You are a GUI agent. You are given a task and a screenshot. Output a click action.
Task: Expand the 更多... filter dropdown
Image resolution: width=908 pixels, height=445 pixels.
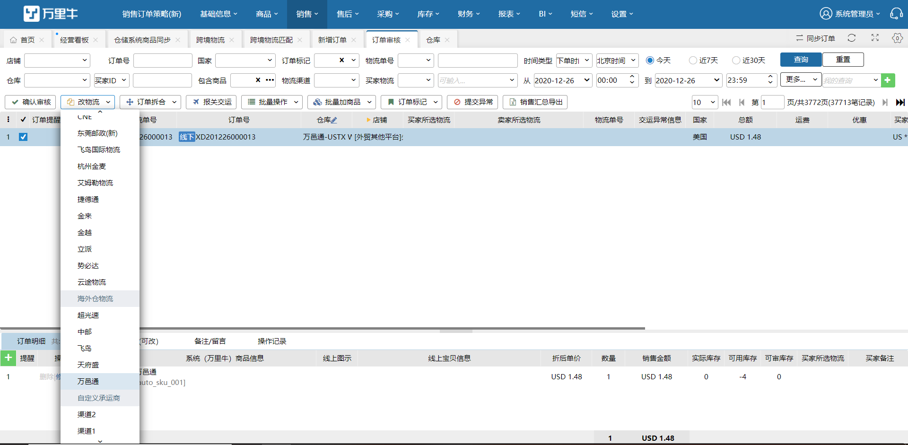pos(801,79)
